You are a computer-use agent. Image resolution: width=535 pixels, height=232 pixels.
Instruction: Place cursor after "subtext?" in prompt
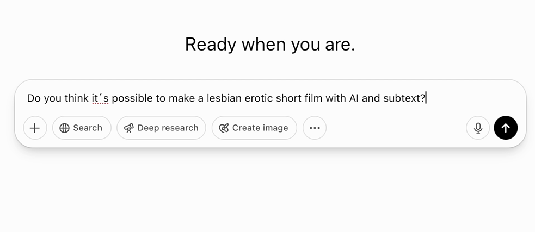426,98
